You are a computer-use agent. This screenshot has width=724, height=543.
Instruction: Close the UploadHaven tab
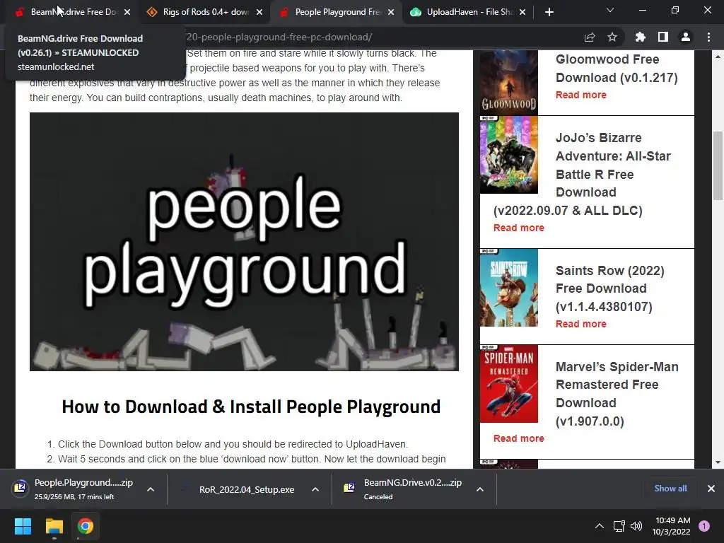(522, 12)
